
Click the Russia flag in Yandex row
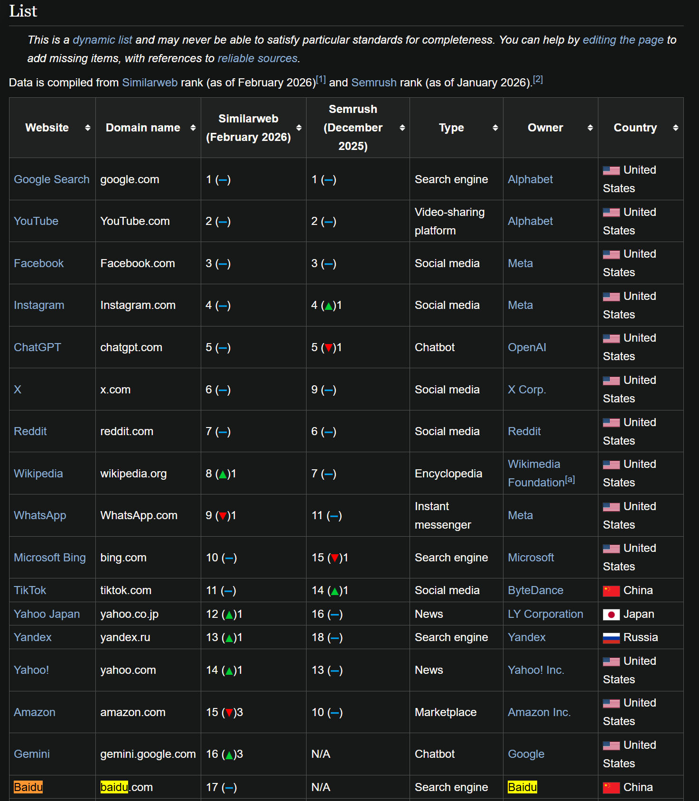[x=611, y=638]
